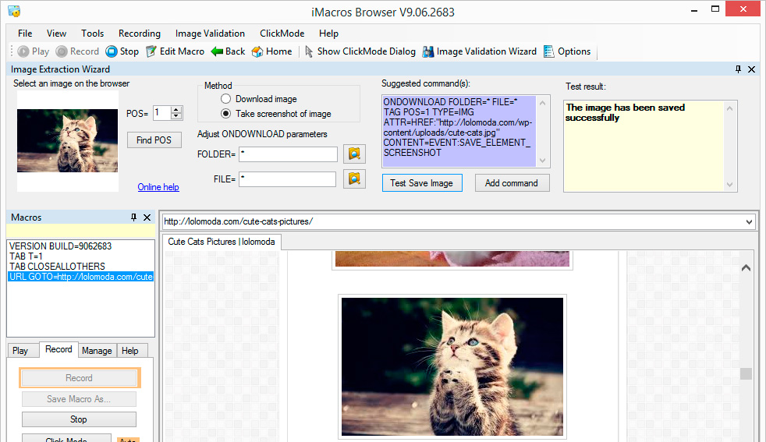Switch to the Help tab in Macros panel

click(130, 351)
